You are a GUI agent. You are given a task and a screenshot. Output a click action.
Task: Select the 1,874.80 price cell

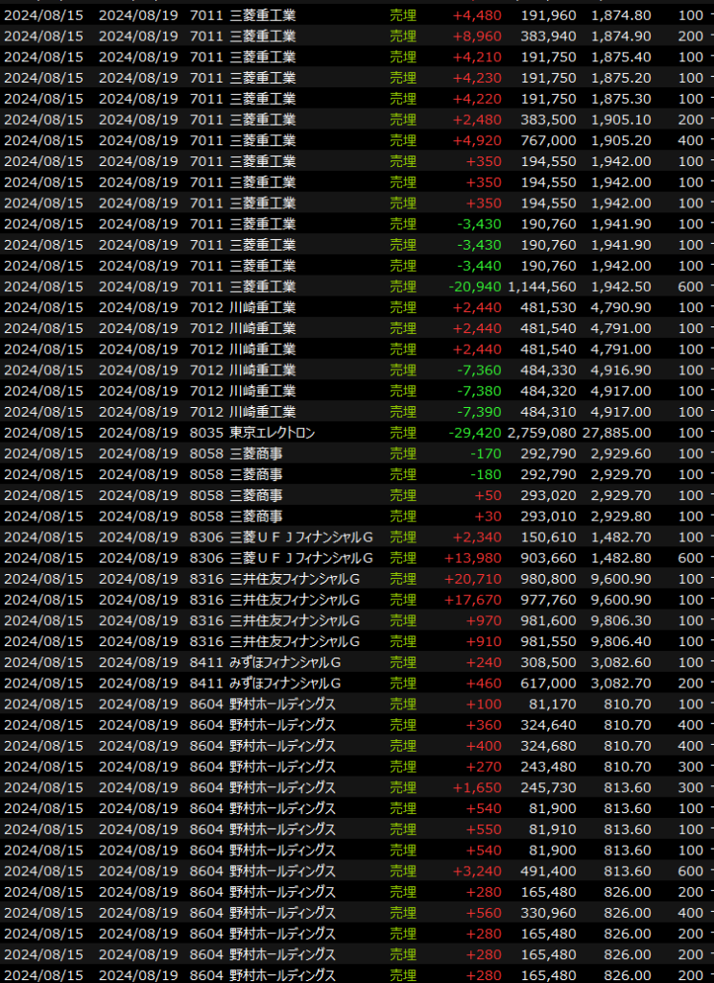pos(622,15)
